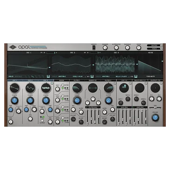Click the Multi-Seg round display

tap(140, 88)
